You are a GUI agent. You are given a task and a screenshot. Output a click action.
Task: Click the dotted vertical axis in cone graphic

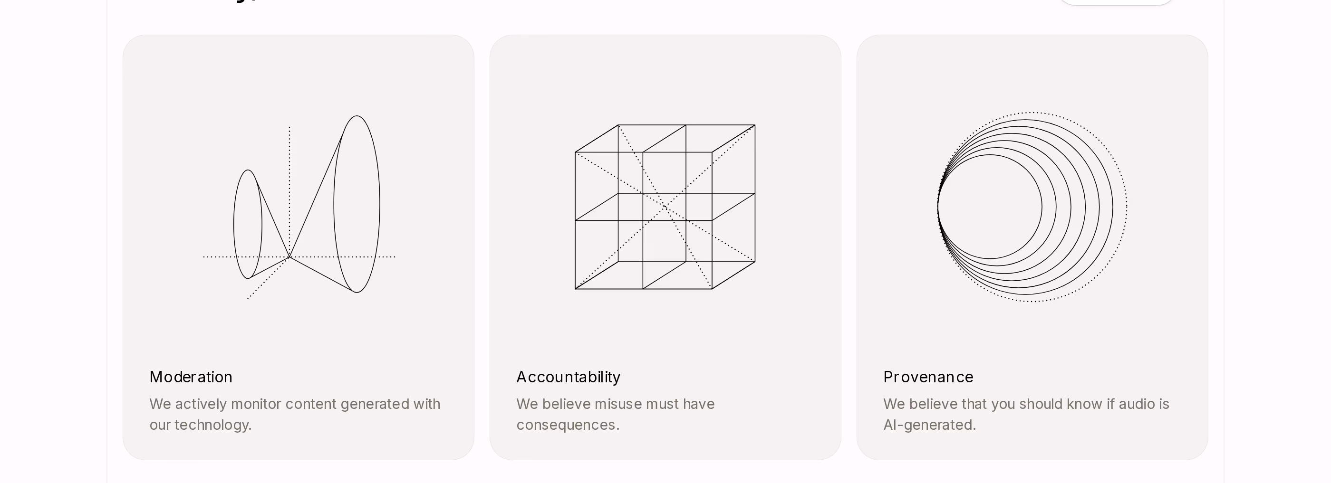coord(289,191)
